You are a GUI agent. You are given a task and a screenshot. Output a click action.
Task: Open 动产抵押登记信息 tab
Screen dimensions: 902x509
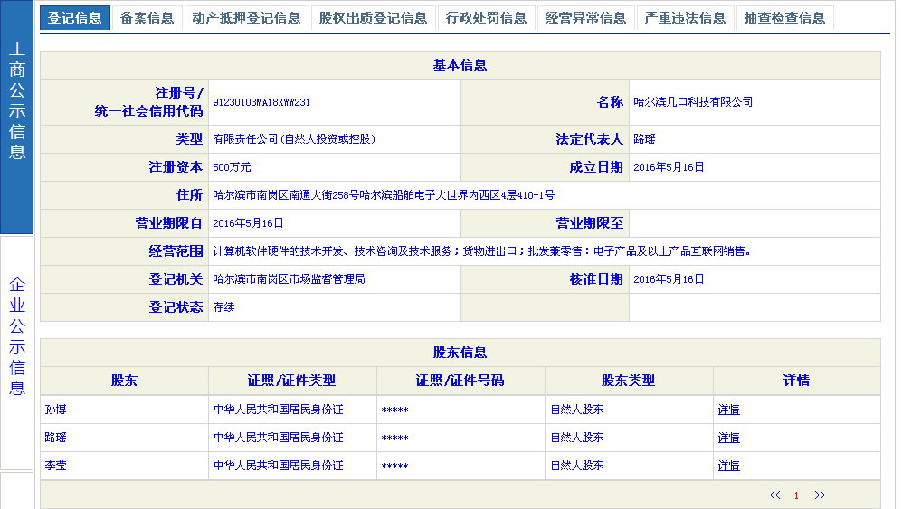pos(246,18)
